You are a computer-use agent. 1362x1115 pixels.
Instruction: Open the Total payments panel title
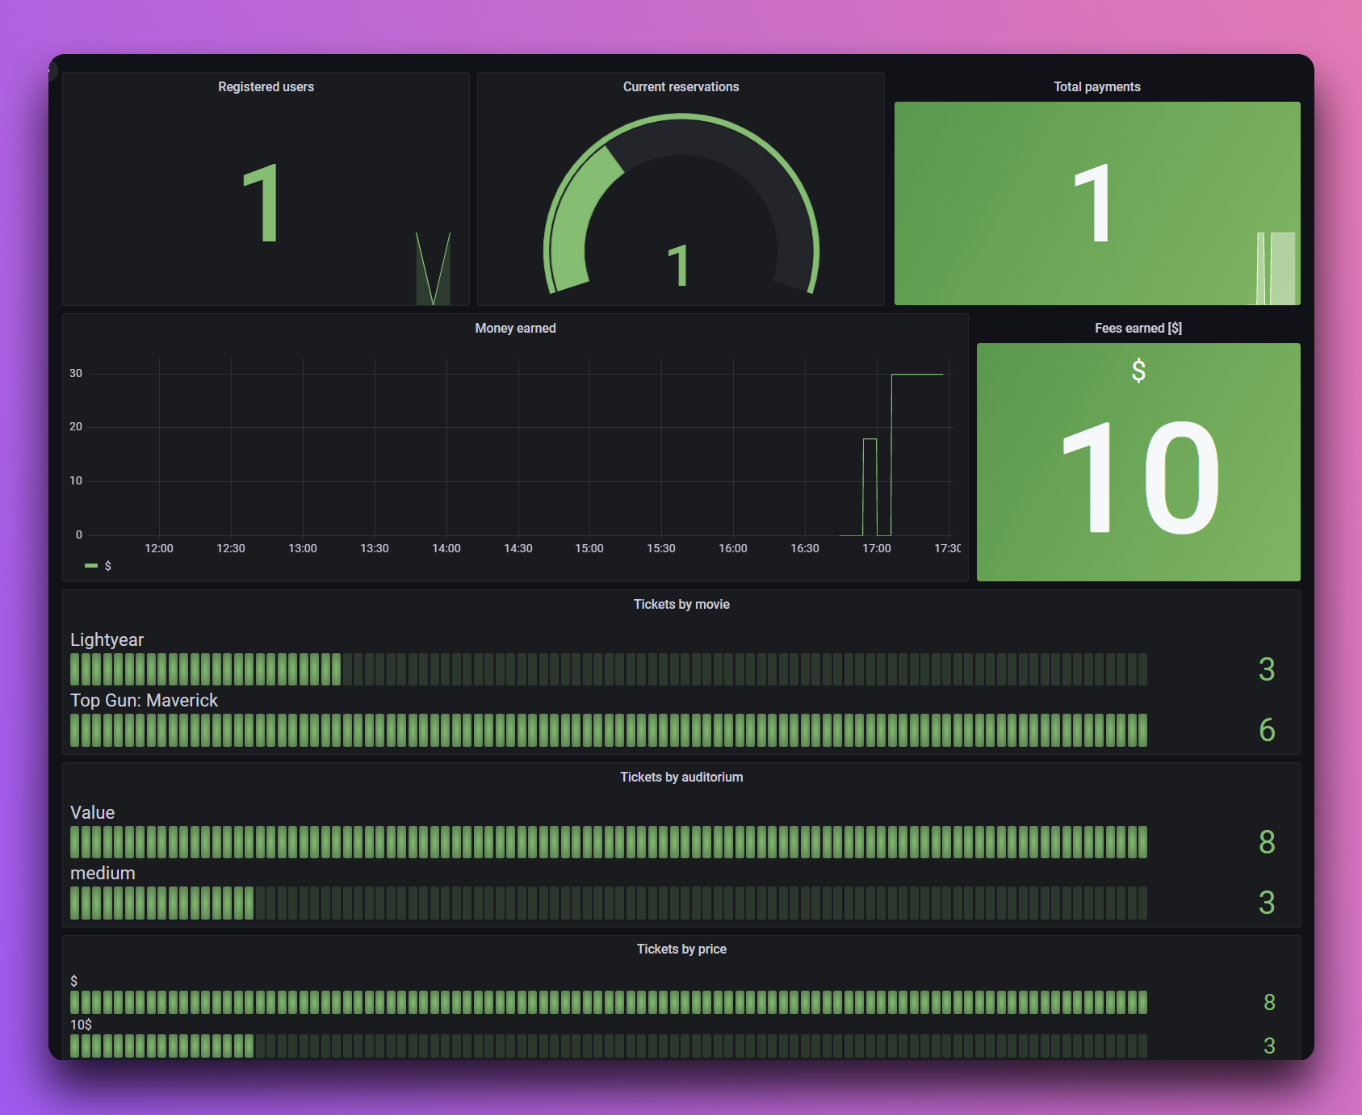pos(1096,86)
